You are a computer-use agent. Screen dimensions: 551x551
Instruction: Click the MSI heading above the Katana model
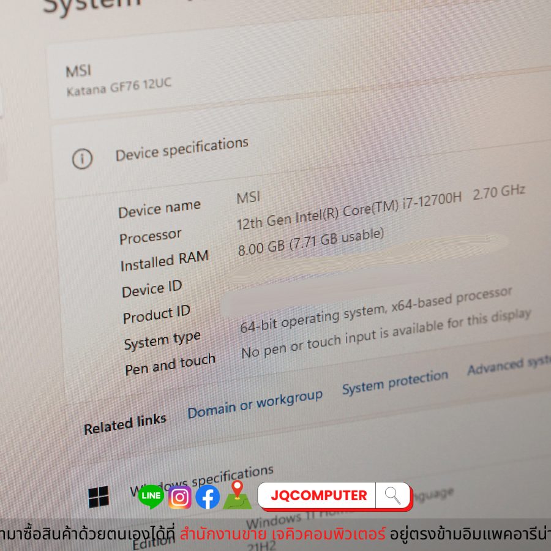(78, 70)
